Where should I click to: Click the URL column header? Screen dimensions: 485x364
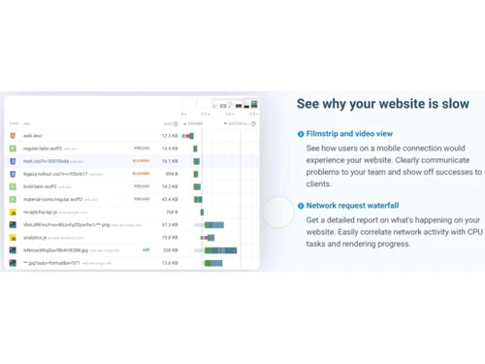coord(26,124)
